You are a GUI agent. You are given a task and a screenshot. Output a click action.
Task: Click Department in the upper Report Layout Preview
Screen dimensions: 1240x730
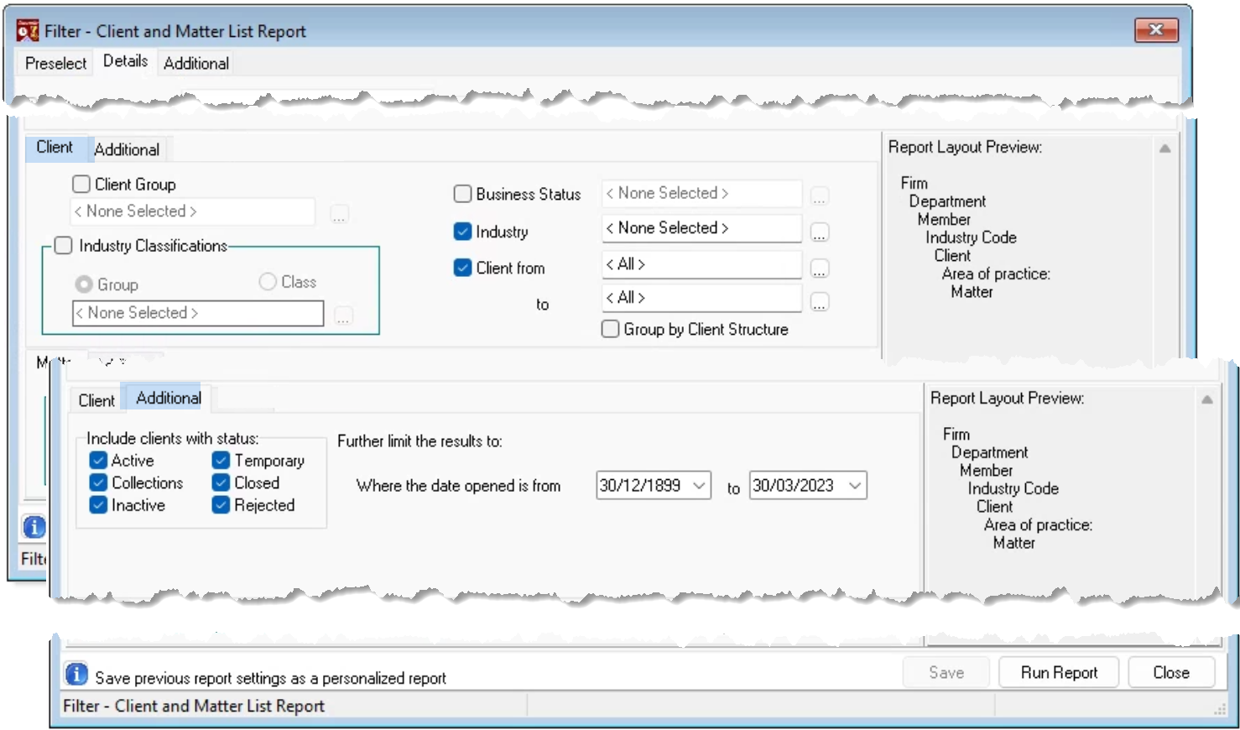pos(947,201)
